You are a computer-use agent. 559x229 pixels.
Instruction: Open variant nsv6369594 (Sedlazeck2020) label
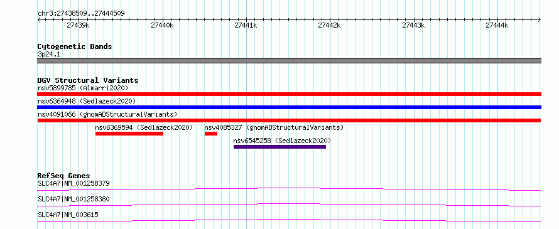pyautogui.click(x=144, y=127)
